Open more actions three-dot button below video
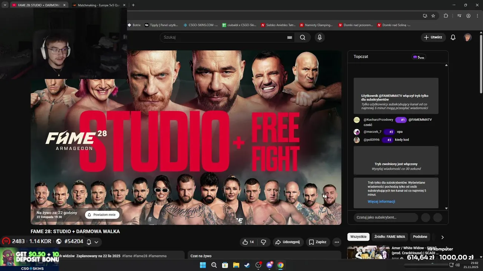This screenshot has width=483, height=271. pos(337,242)
